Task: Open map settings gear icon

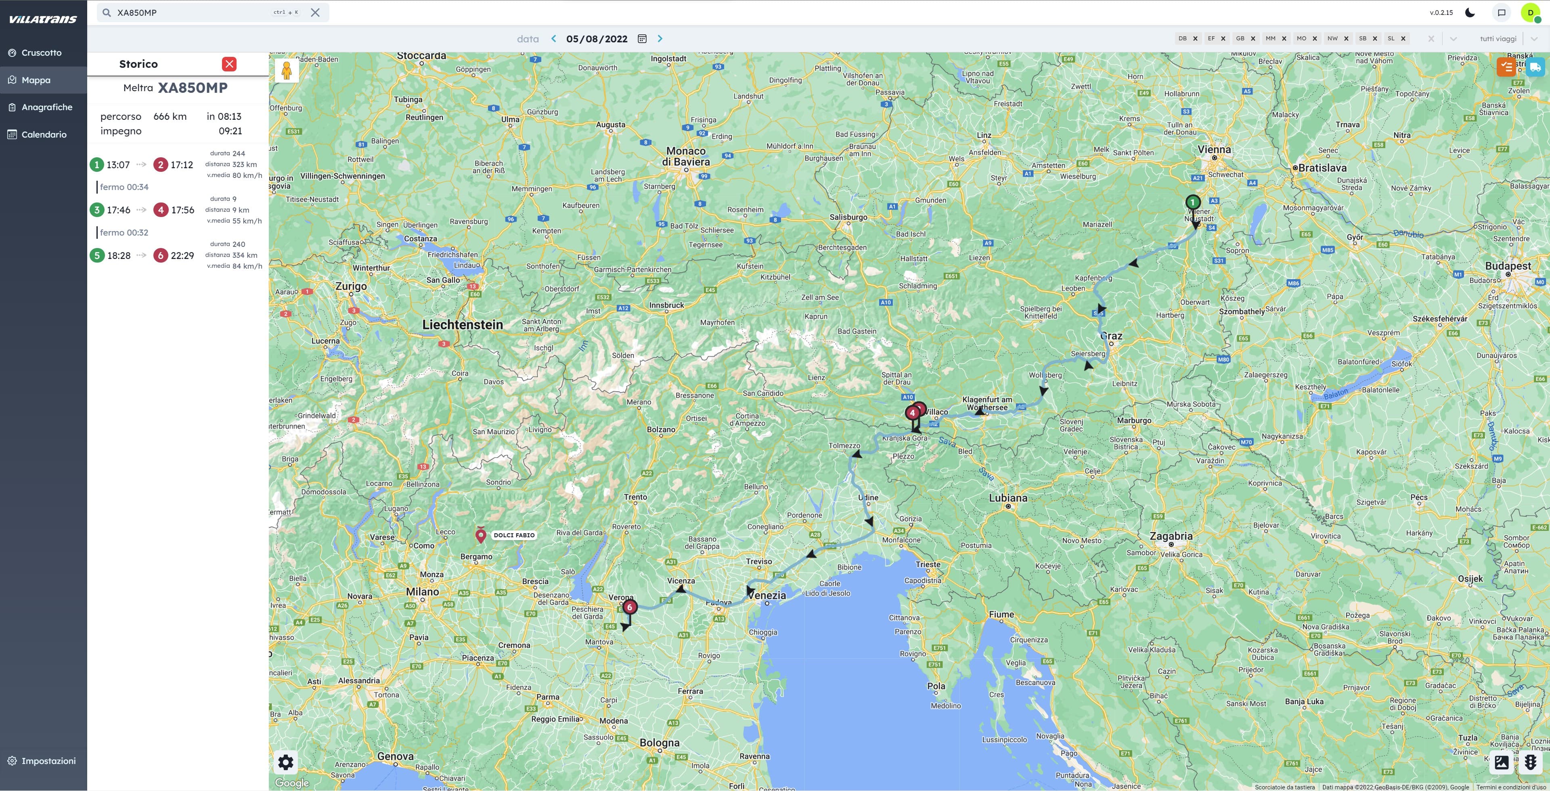Action: click(x=286, y=762)
